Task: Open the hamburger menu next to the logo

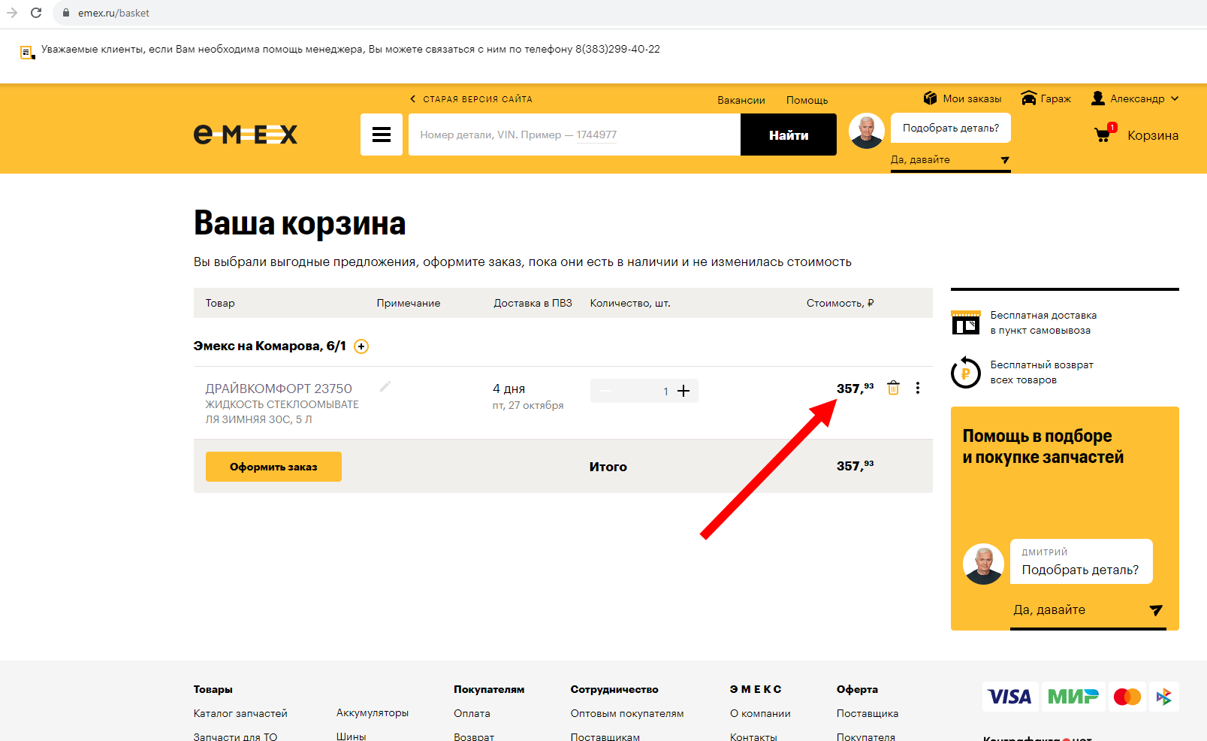Action: coord(382,135)
